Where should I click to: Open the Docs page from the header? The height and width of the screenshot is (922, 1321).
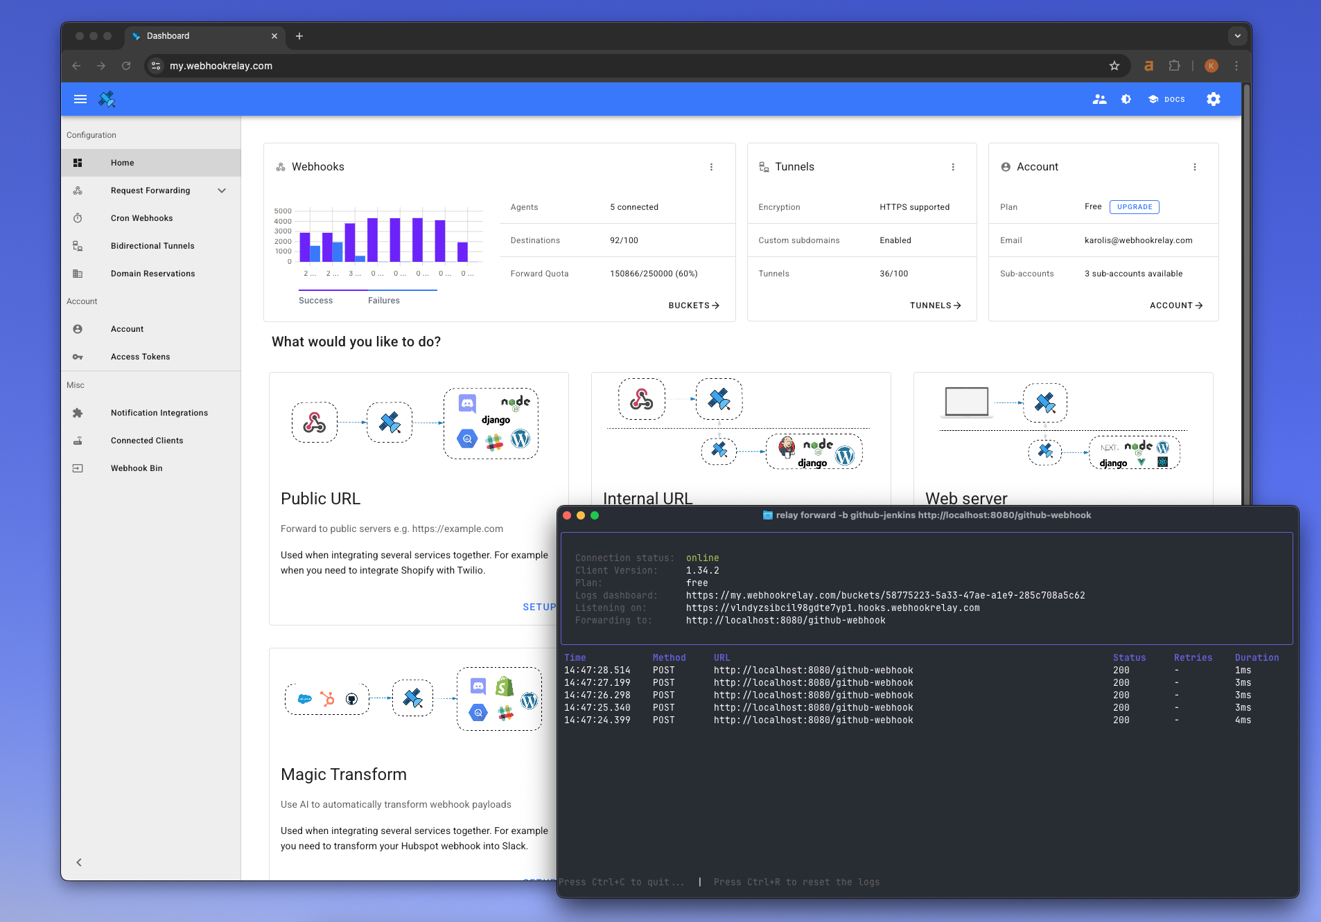(1165, 99)
